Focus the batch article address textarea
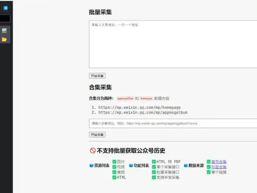The image size is (257, 193). 173,44
